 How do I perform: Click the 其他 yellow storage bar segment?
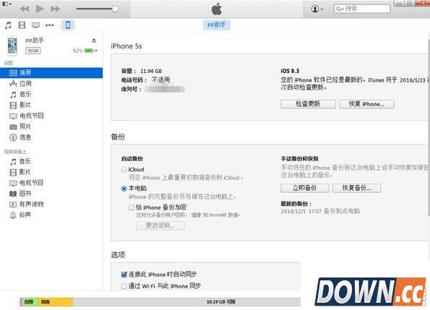[55, 302]
